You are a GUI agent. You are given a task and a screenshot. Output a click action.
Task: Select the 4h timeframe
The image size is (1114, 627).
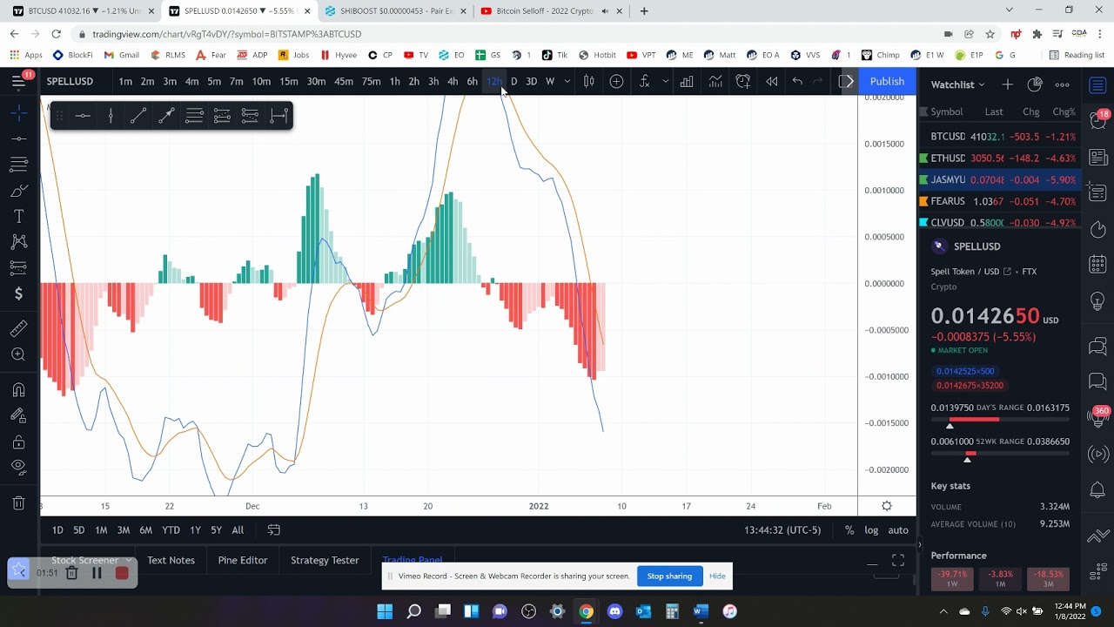tap(453, 81)
